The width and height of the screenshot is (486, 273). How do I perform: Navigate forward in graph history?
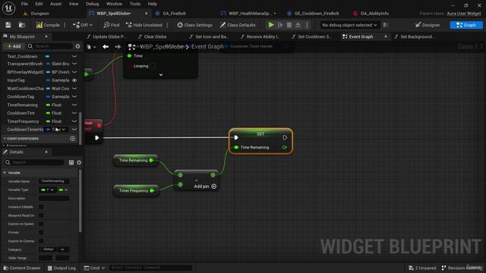[118, 47]
